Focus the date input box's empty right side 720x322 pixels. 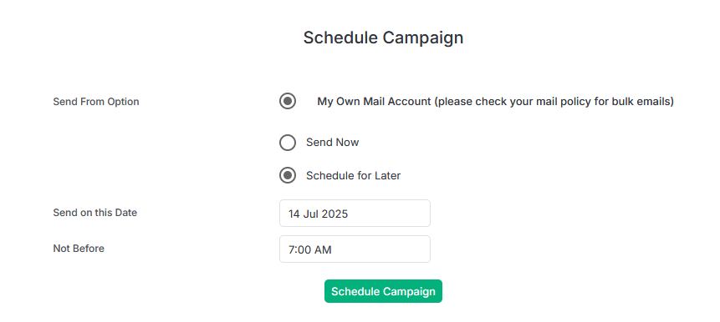391,214
